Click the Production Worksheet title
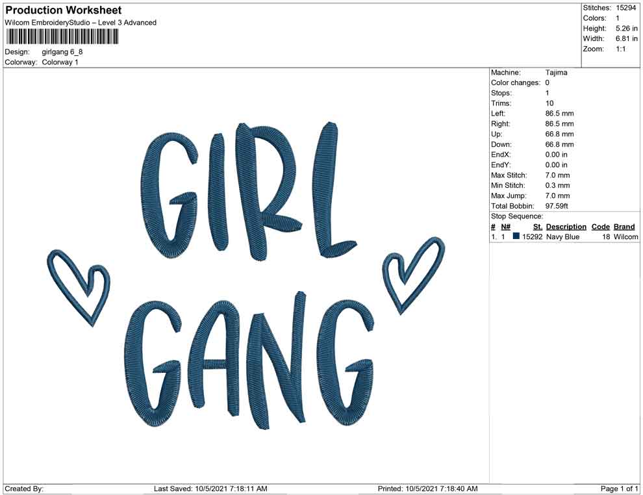Screen dimensions: 643x495 [x=64, y=10]
